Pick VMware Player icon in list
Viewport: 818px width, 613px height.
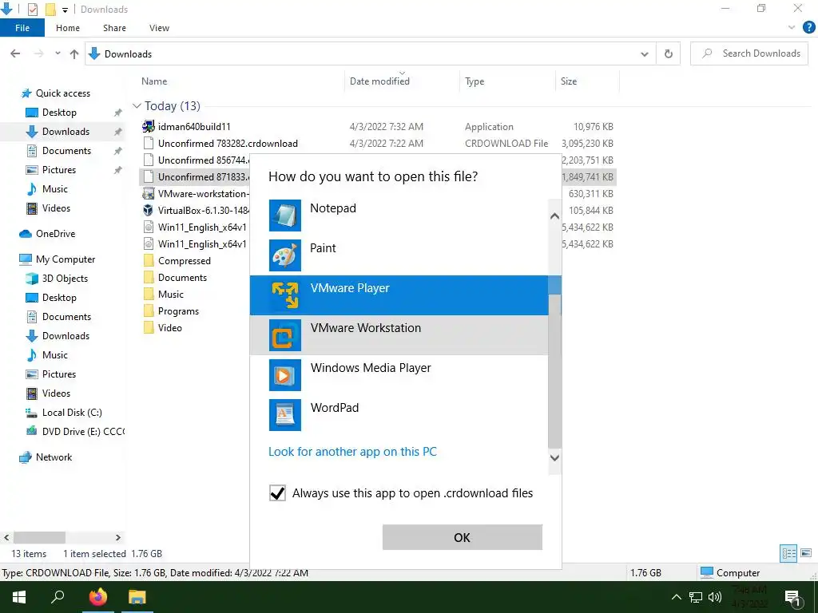click(x=285, y=295)
